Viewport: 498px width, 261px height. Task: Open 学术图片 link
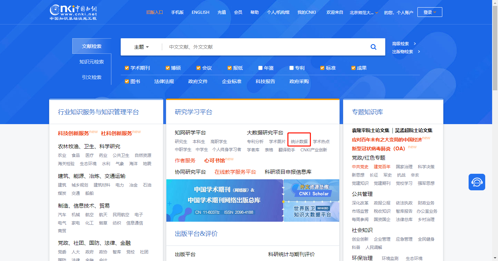pos(277,141)
